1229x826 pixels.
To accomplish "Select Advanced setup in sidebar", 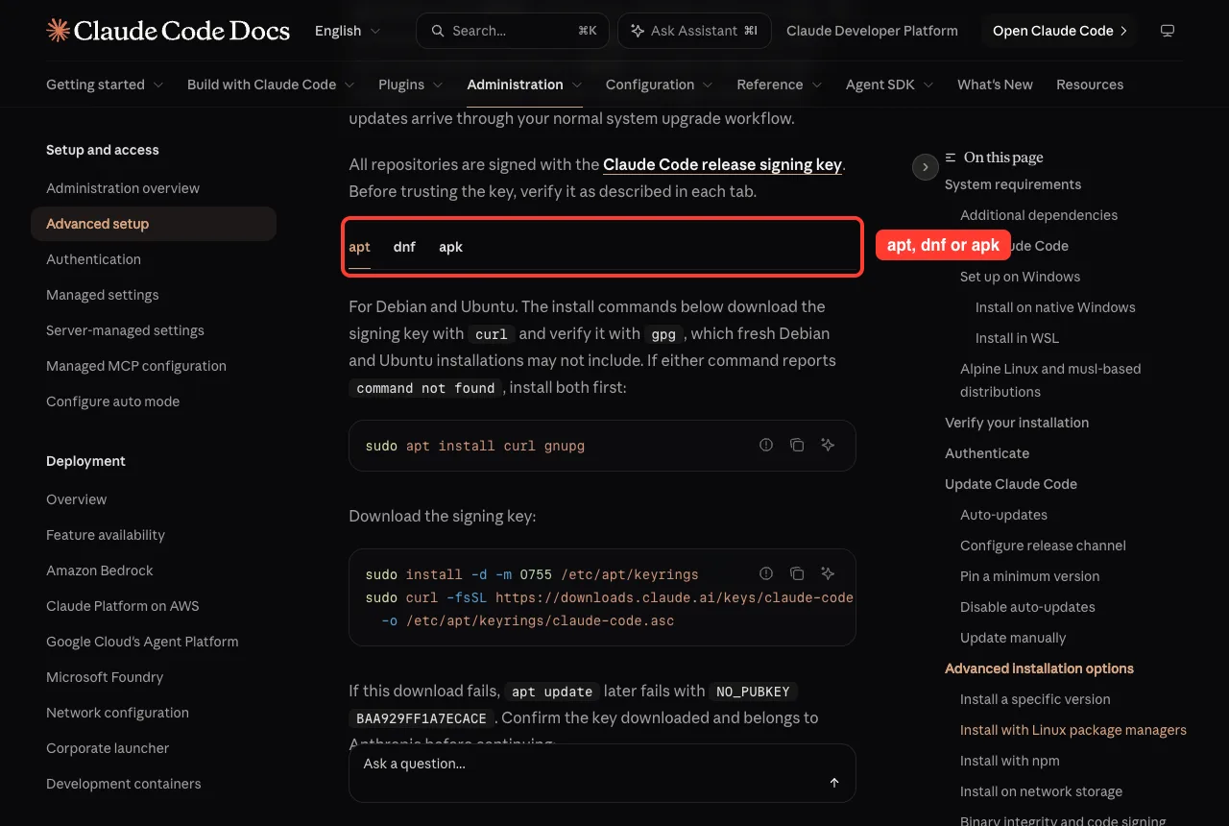I will 154,224.
